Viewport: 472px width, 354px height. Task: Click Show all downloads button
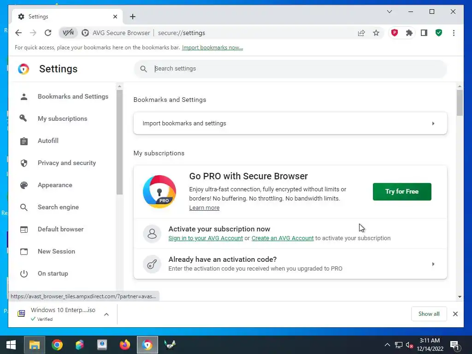429,314
